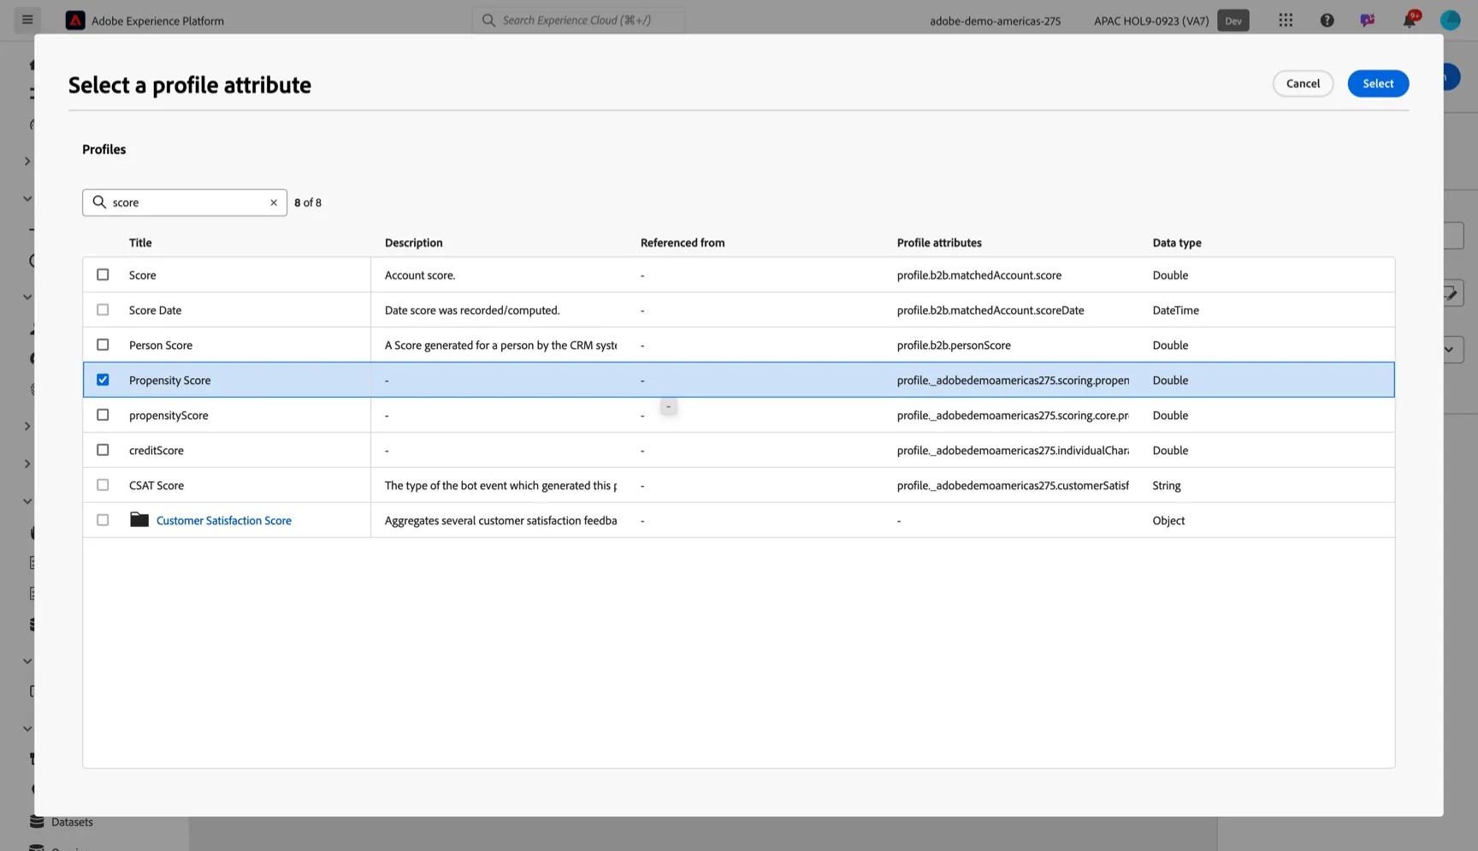This screenshot has height=851, width=1478.
Task: Click the blue Select button
Action: point(1378,83)
